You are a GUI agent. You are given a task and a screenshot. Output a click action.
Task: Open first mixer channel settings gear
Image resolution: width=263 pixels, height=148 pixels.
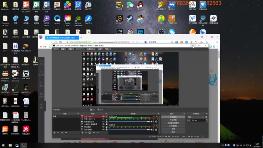tap(156, 121)
